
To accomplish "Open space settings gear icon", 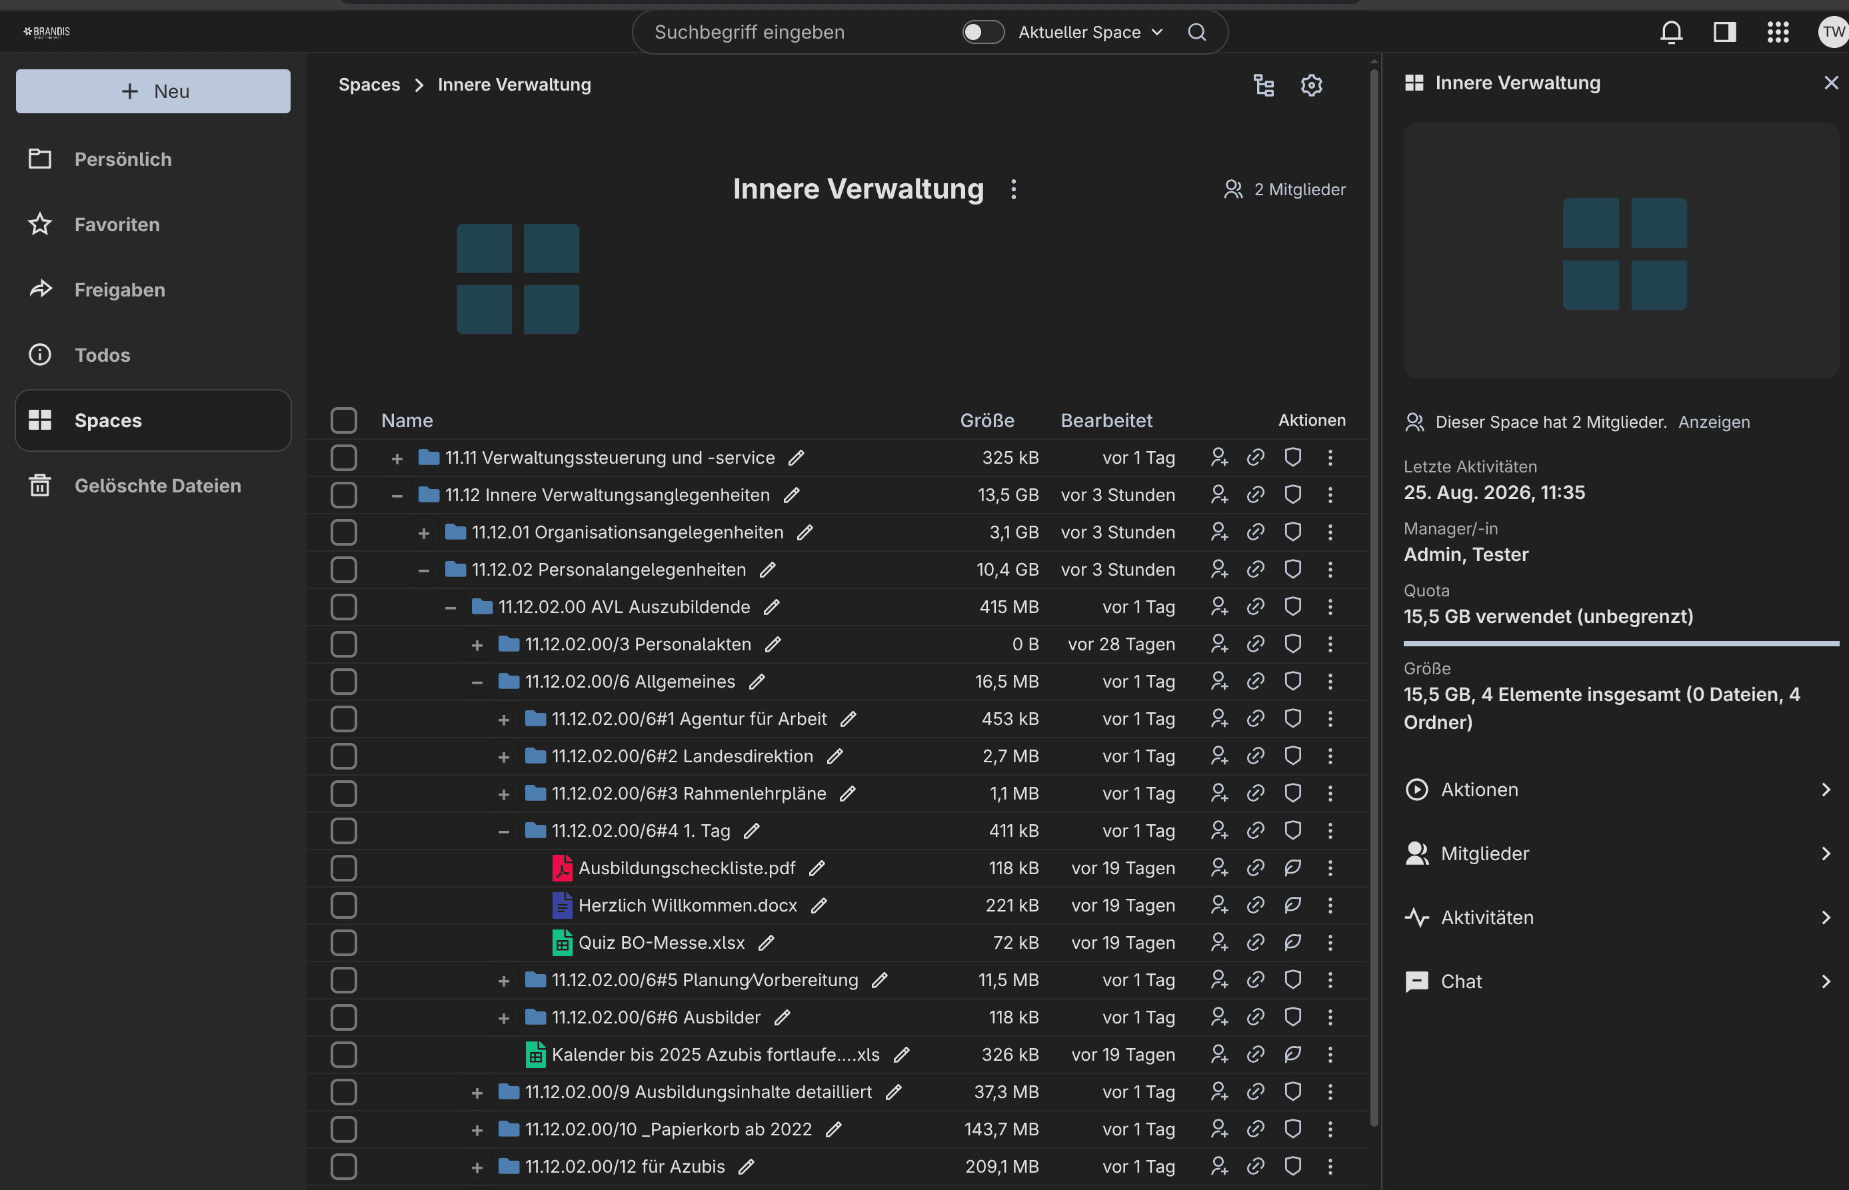I will [x=1311, y=85].
